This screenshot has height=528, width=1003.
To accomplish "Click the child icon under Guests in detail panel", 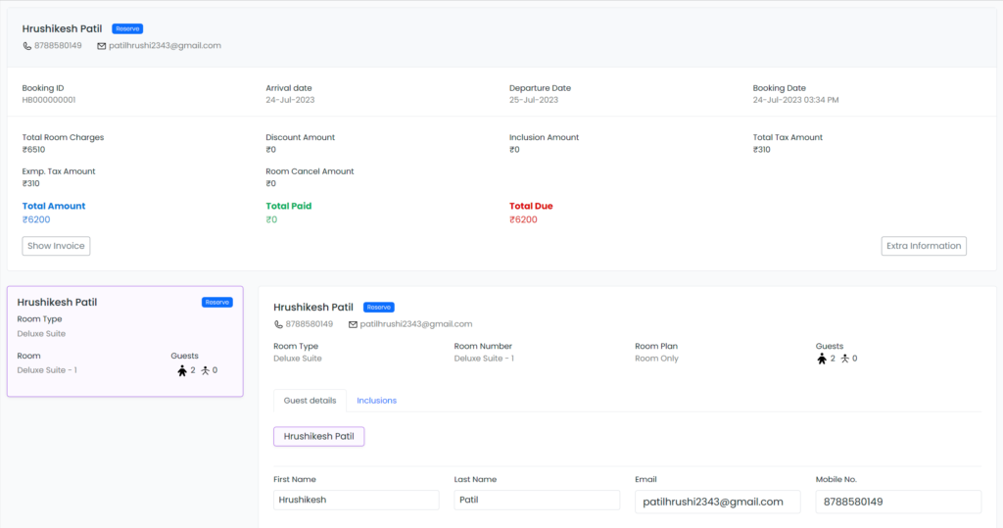I will point(844,359).
